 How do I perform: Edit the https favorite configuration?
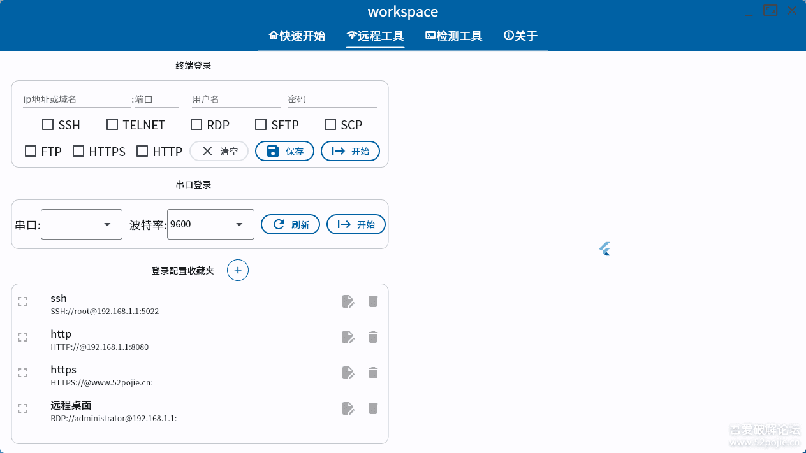click(348, 373)
